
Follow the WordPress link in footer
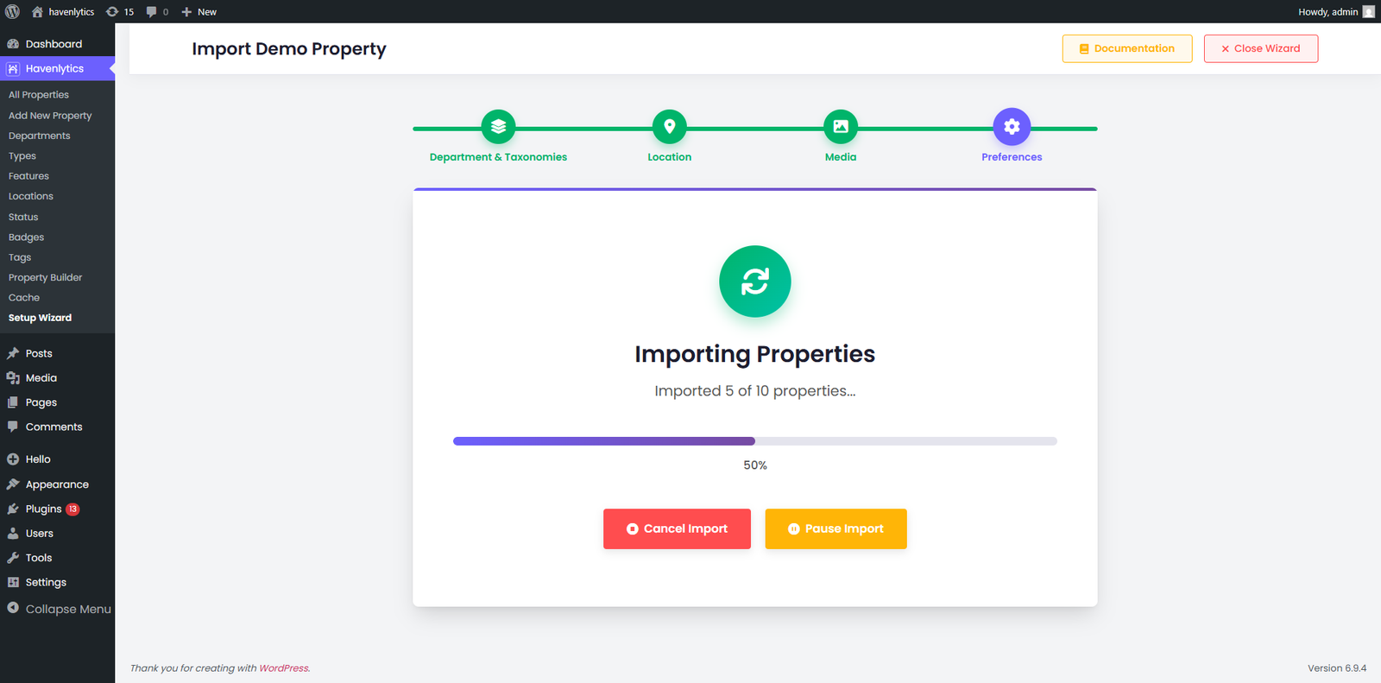[283, 668]
